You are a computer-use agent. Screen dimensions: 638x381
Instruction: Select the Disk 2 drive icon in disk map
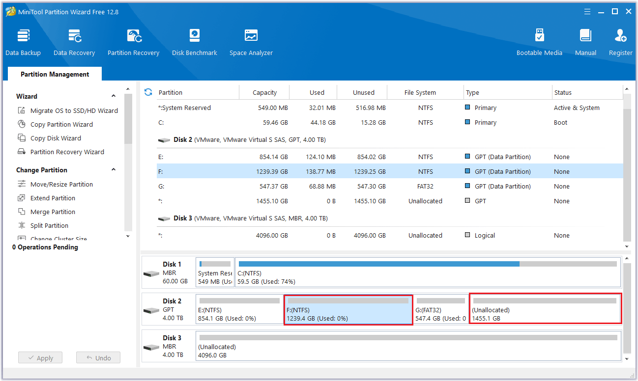click(151, 310)
